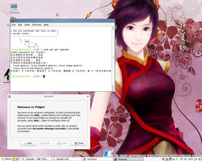Screen dimensions: 202x161
Task: Switch to the Accounts taskbar entry
Action: (x=97, y=159)
